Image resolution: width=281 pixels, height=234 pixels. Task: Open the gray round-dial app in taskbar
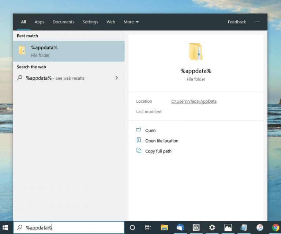point(196,227)
